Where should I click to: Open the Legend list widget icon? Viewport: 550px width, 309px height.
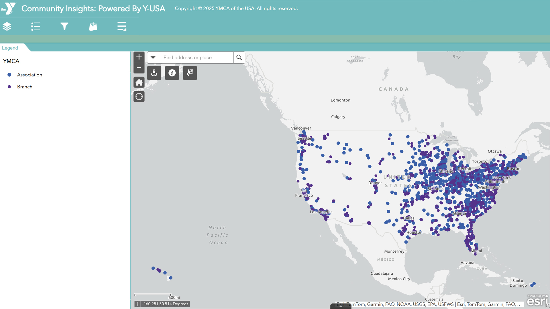[36, 26]
